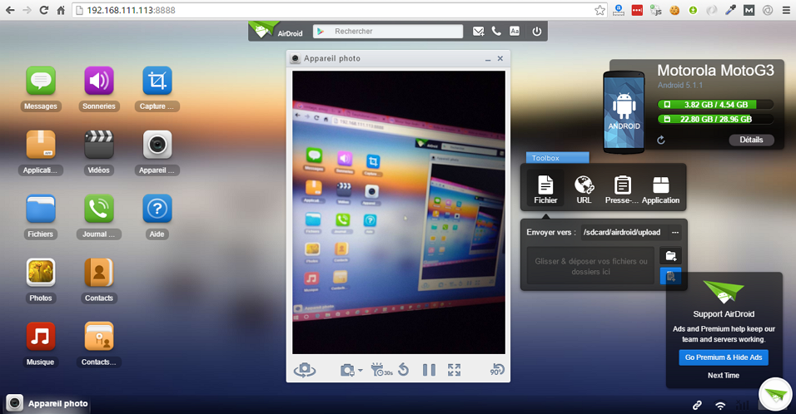796x414 pixels.
Task: Enter fullscreen camera view
Action: point(455,370)
